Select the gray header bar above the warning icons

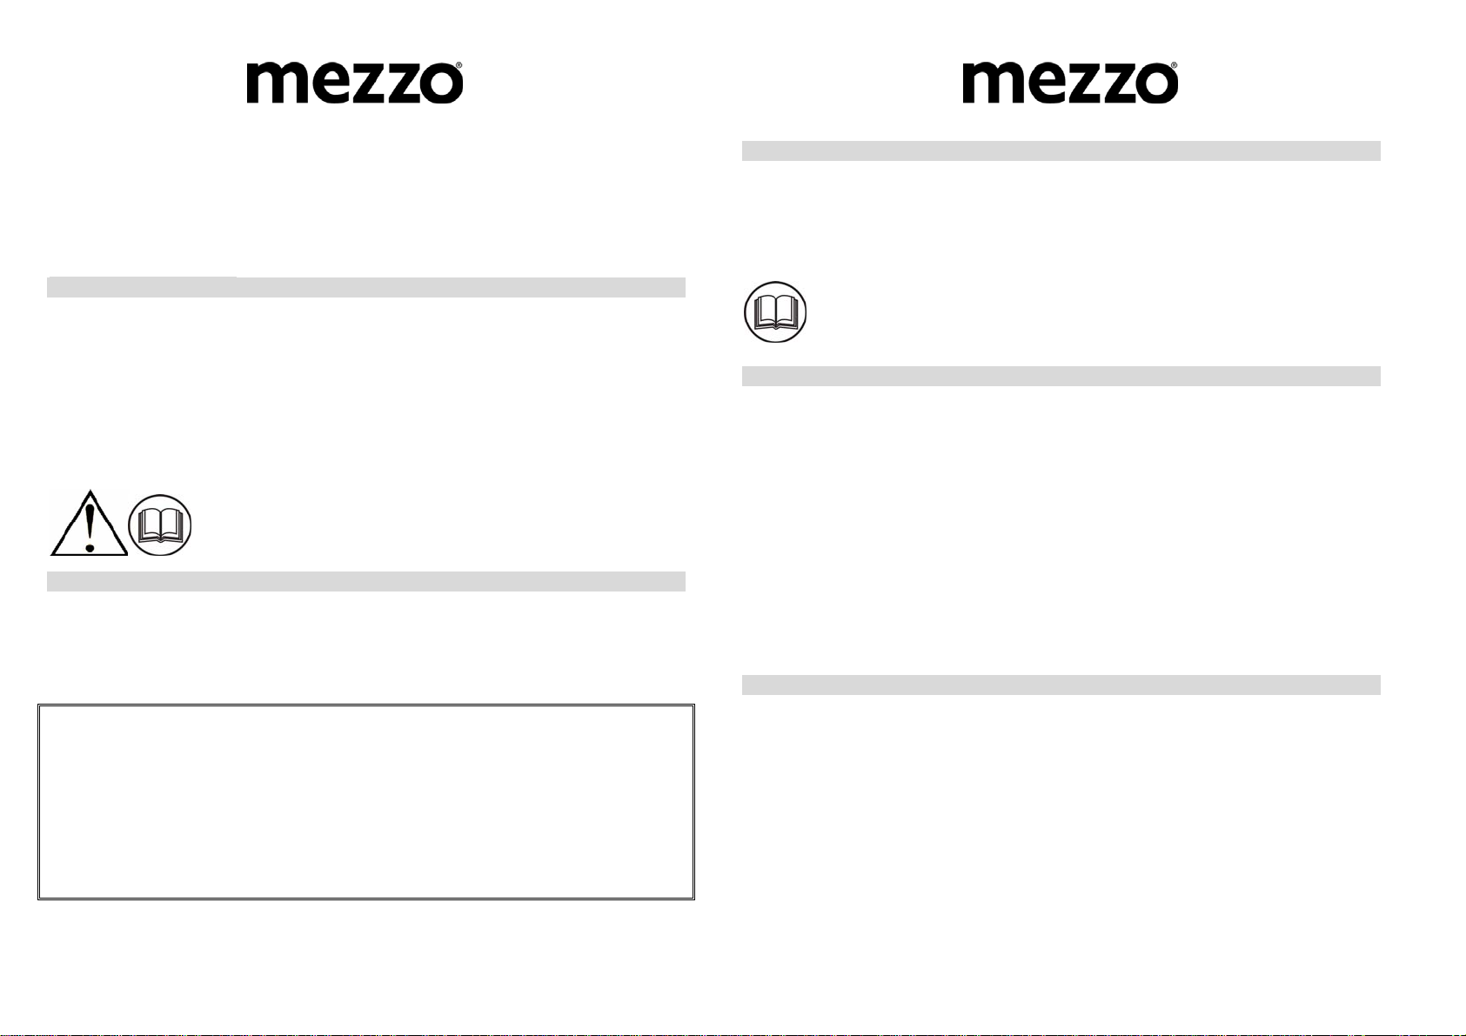(366, 288)
